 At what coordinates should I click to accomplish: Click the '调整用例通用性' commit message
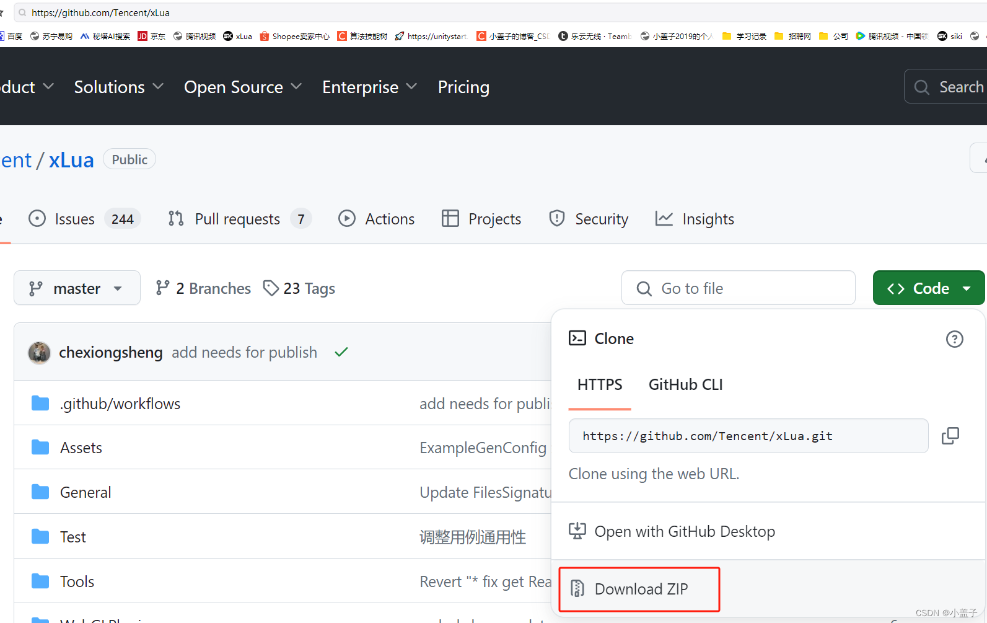(473, 537)
